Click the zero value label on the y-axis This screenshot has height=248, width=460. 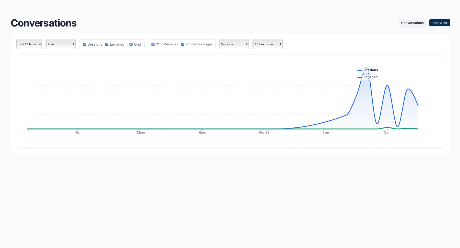coord(24,127)
